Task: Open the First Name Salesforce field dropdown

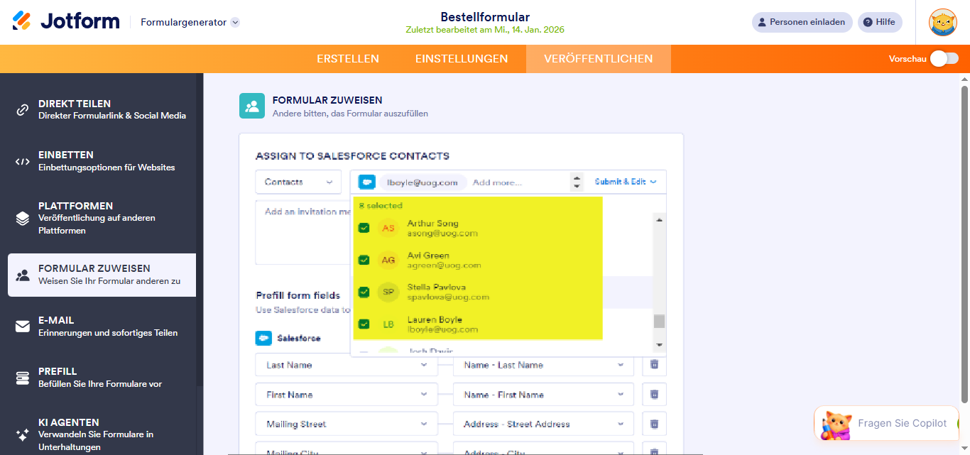Action: (347, 395)
